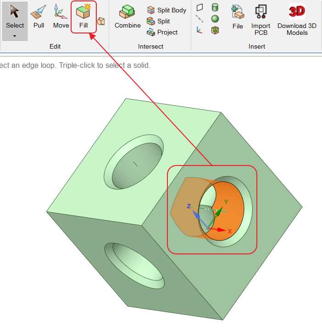The width and height of the screenshot is (322, 330).
Task: Open the Combine tool
Action: 128,17
